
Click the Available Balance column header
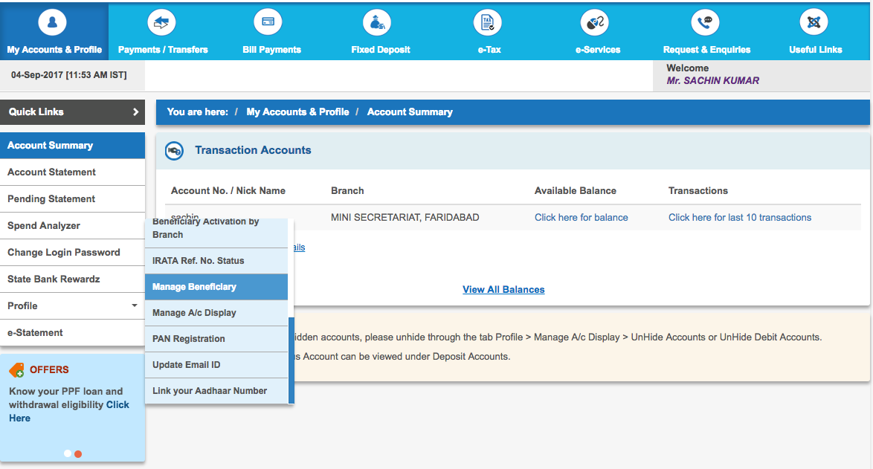pyautogui.click(x=575, y=191)
